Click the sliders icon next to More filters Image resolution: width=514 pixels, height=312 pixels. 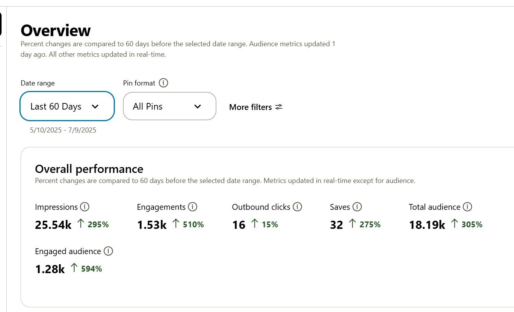[278, 107]
